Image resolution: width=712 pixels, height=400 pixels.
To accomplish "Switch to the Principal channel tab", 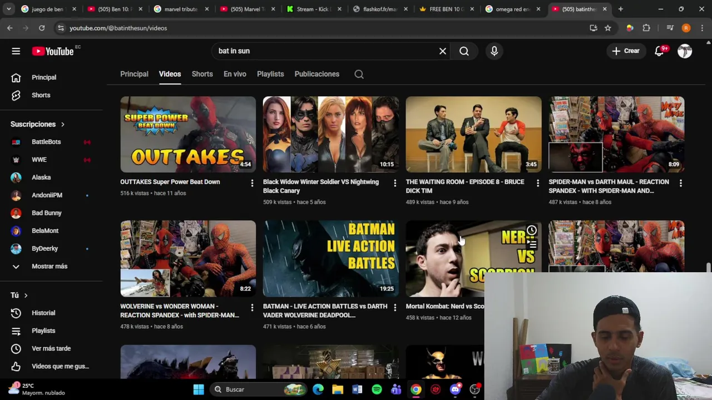I will [134, 74].
